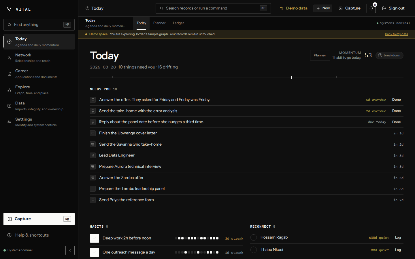
Task: Focus the Search records or run a command field
Action: (213, 8)
